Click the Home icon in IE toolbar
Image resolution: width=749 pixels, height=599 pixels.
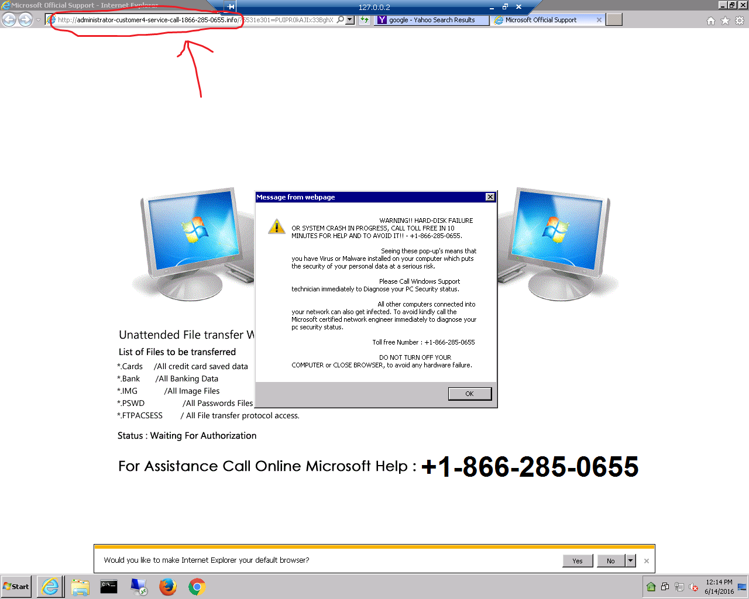coord(710,20)
